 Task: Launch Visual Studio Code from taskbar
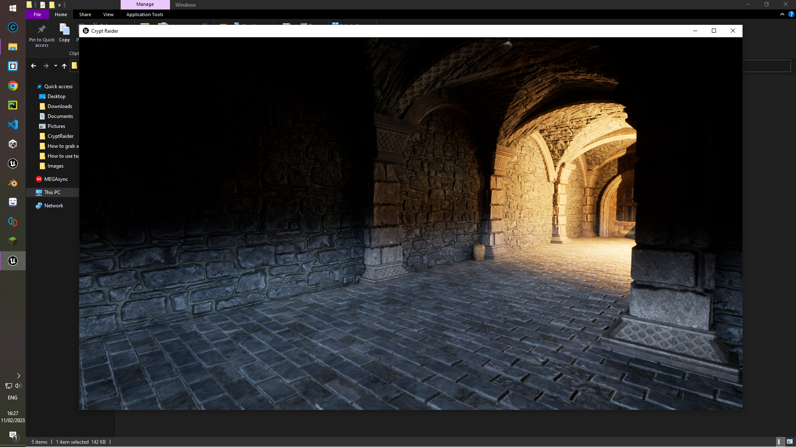(13, 125)
